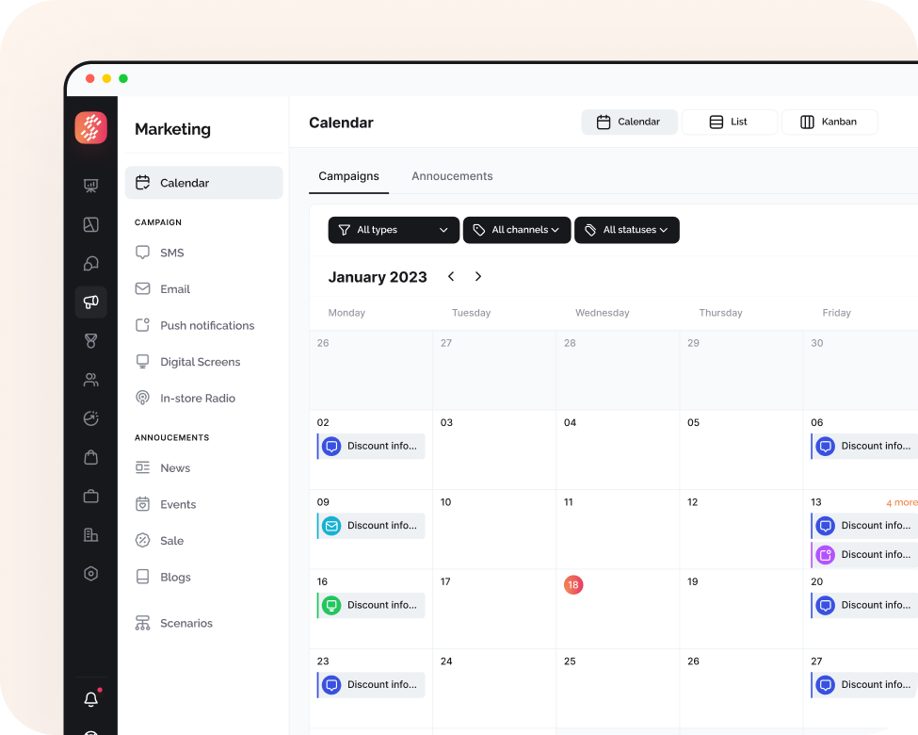Open the January 23 Discount info event
The width and height of the screenshot is (918, 735).
coord(371,685)
